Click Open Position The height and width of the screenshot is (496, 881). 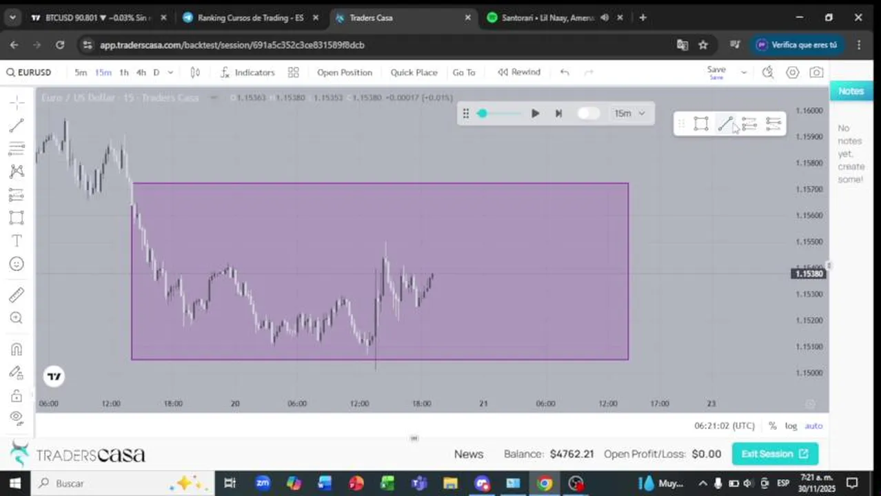coord(345,72)
